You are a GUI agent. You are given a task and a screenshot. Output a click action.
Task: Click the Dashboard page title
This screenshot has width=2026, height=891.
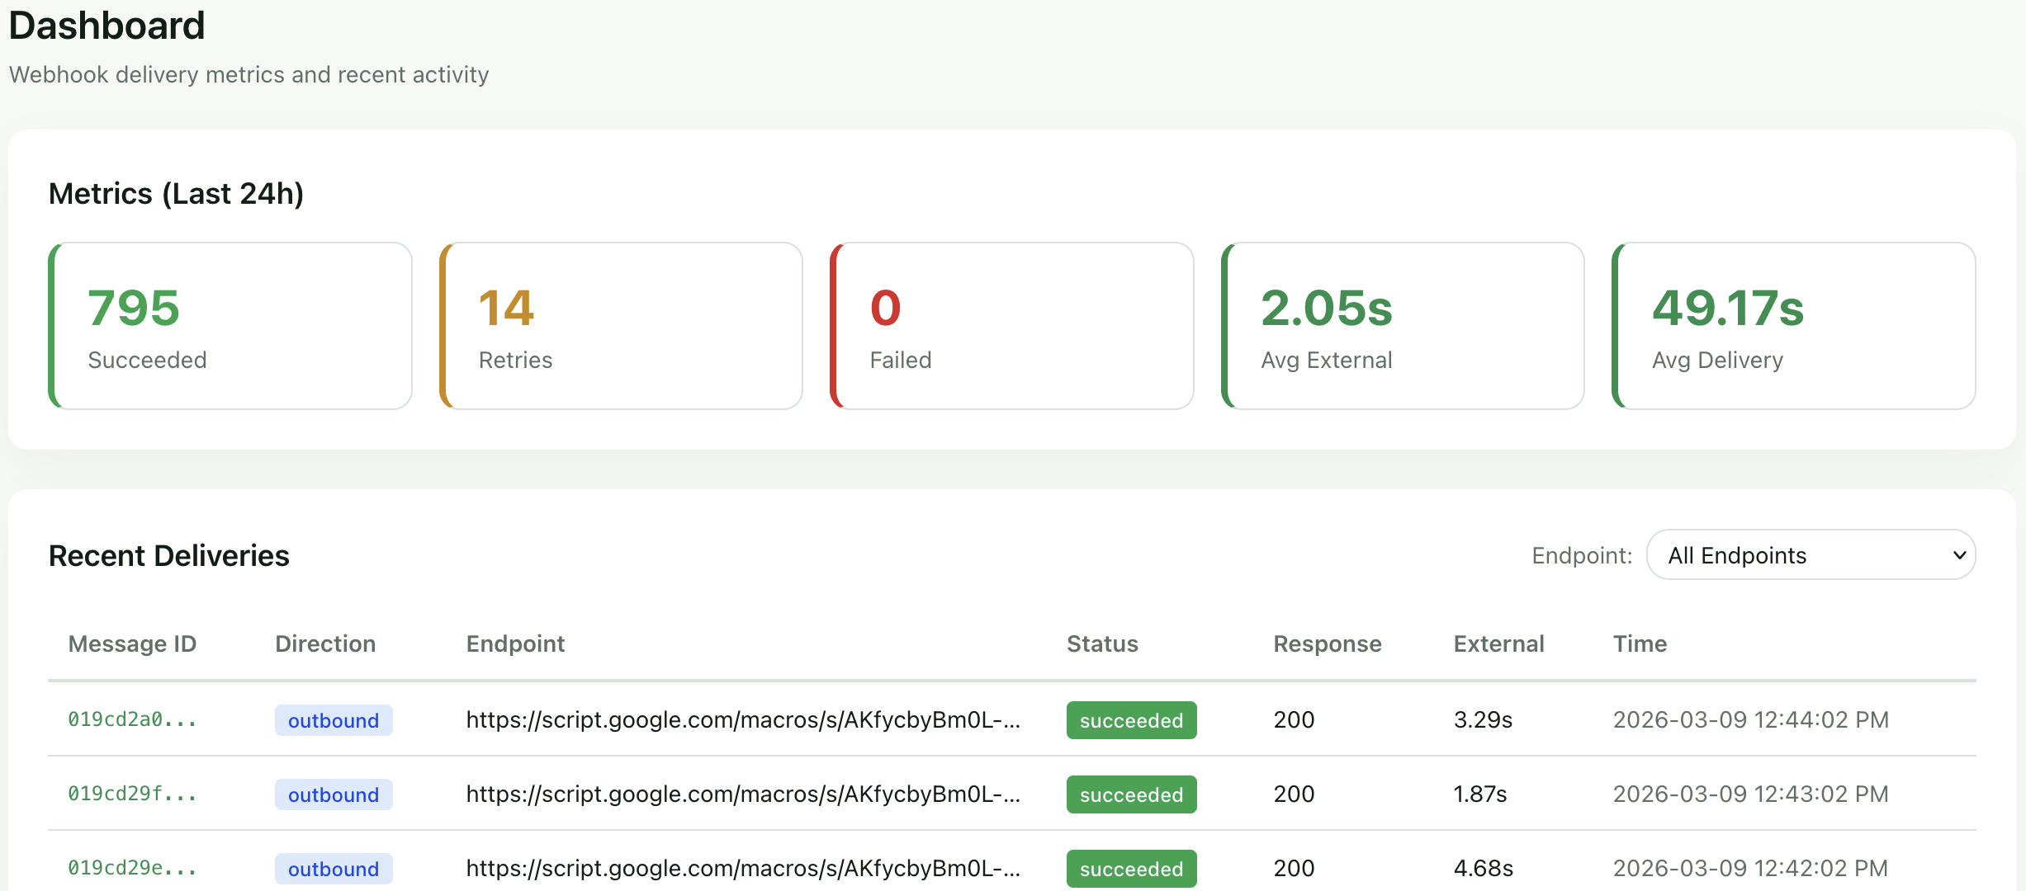[x=107, y=25]
